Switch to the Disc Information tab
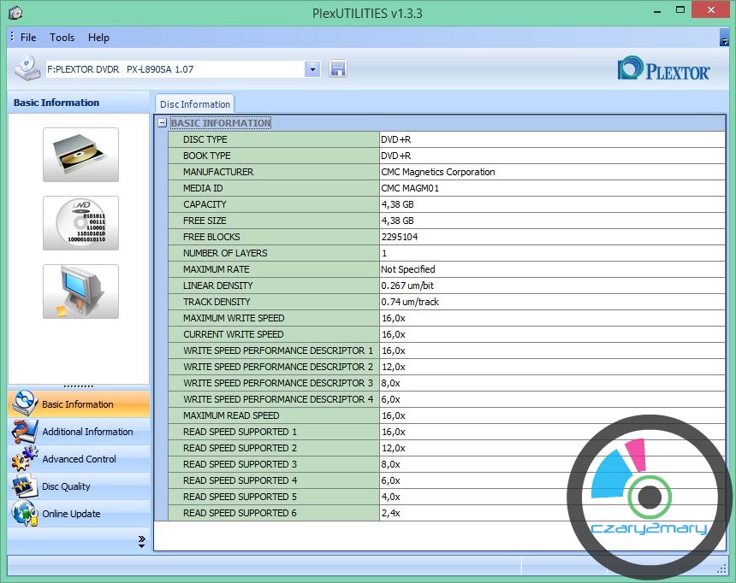 click(194, 104)
